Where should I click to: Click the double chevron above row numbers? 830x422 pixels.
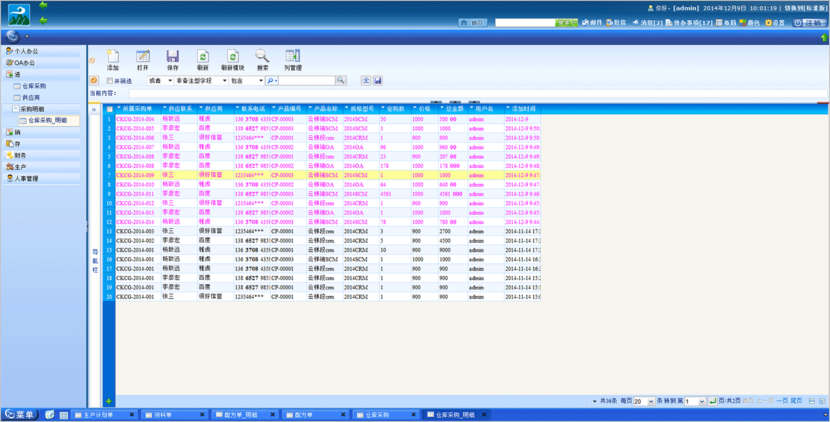tap(94, 109)
